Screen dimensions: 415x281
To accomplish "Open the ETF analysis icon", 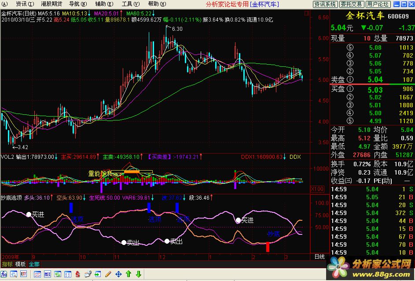I will click(x=23, y=274).
